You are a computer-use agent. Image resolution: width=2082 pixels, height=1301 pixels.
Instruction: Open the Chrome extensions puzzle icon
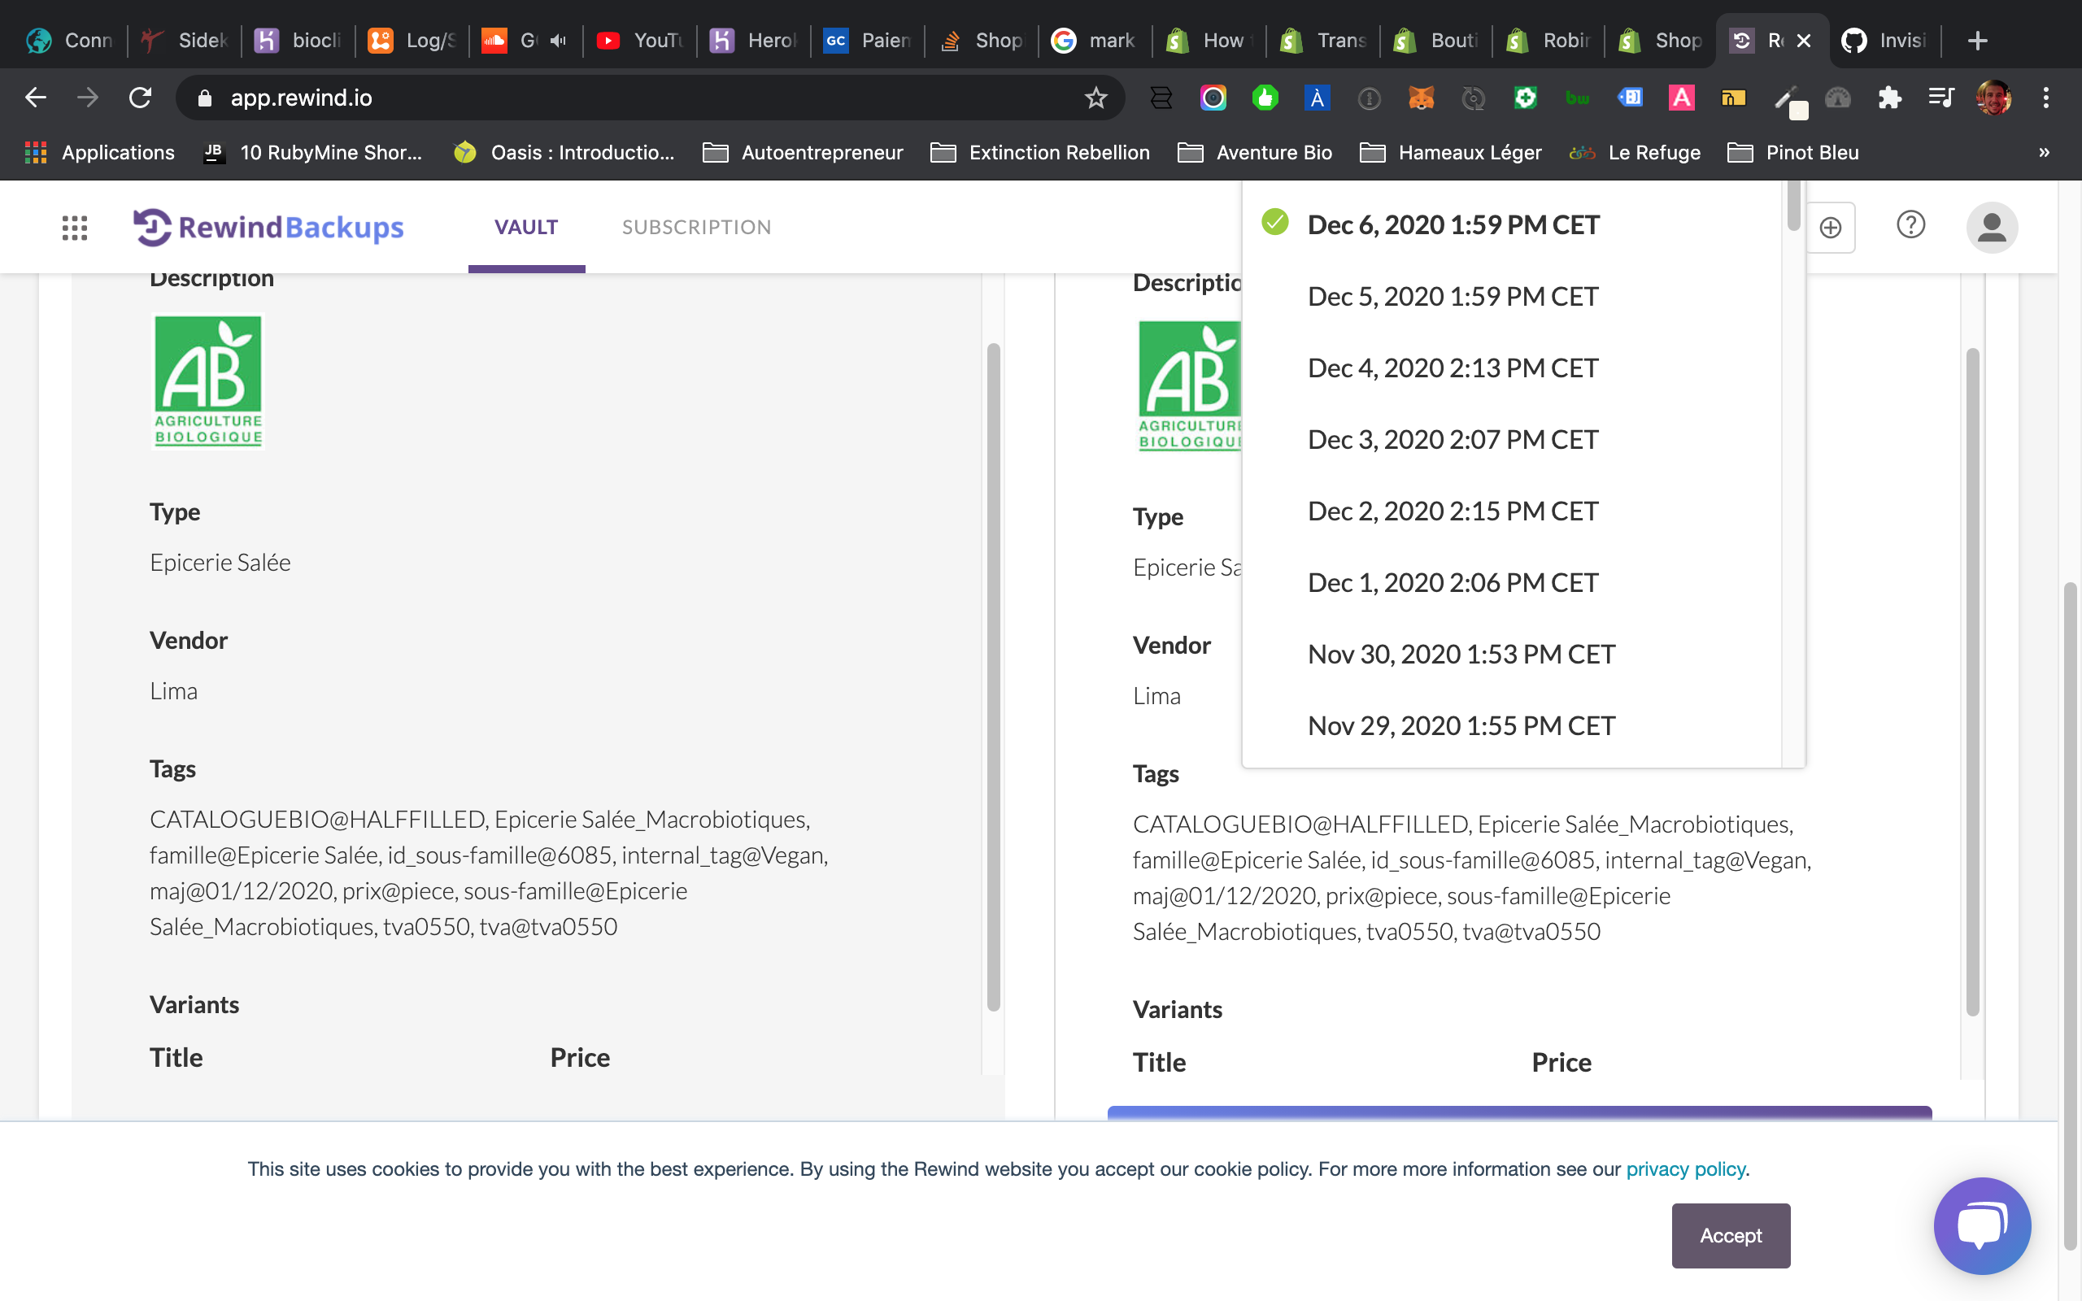1890,98
